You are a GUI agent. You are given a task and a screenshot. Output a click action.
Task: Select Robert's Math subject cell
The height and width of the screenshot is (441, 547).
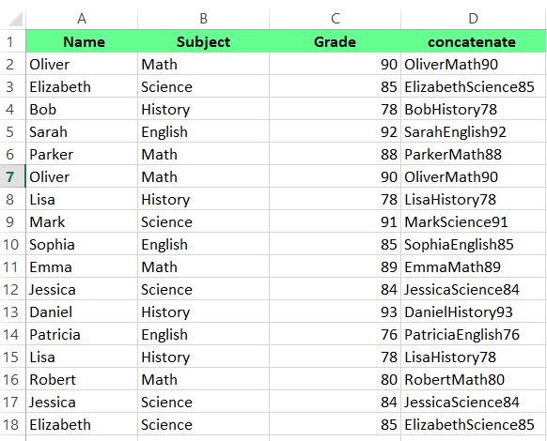(203, 379)
